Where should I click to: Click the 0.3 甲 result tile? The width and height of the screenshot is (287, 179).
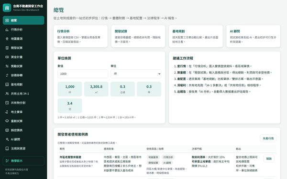tap(149, 89)
